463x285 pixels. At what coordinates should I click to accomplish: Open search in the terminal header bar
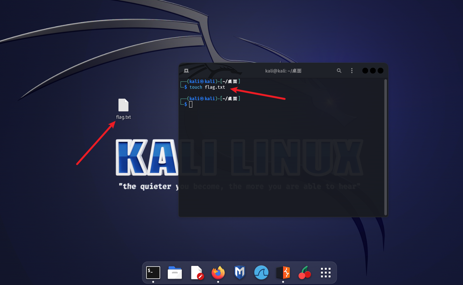pos(339,71)
